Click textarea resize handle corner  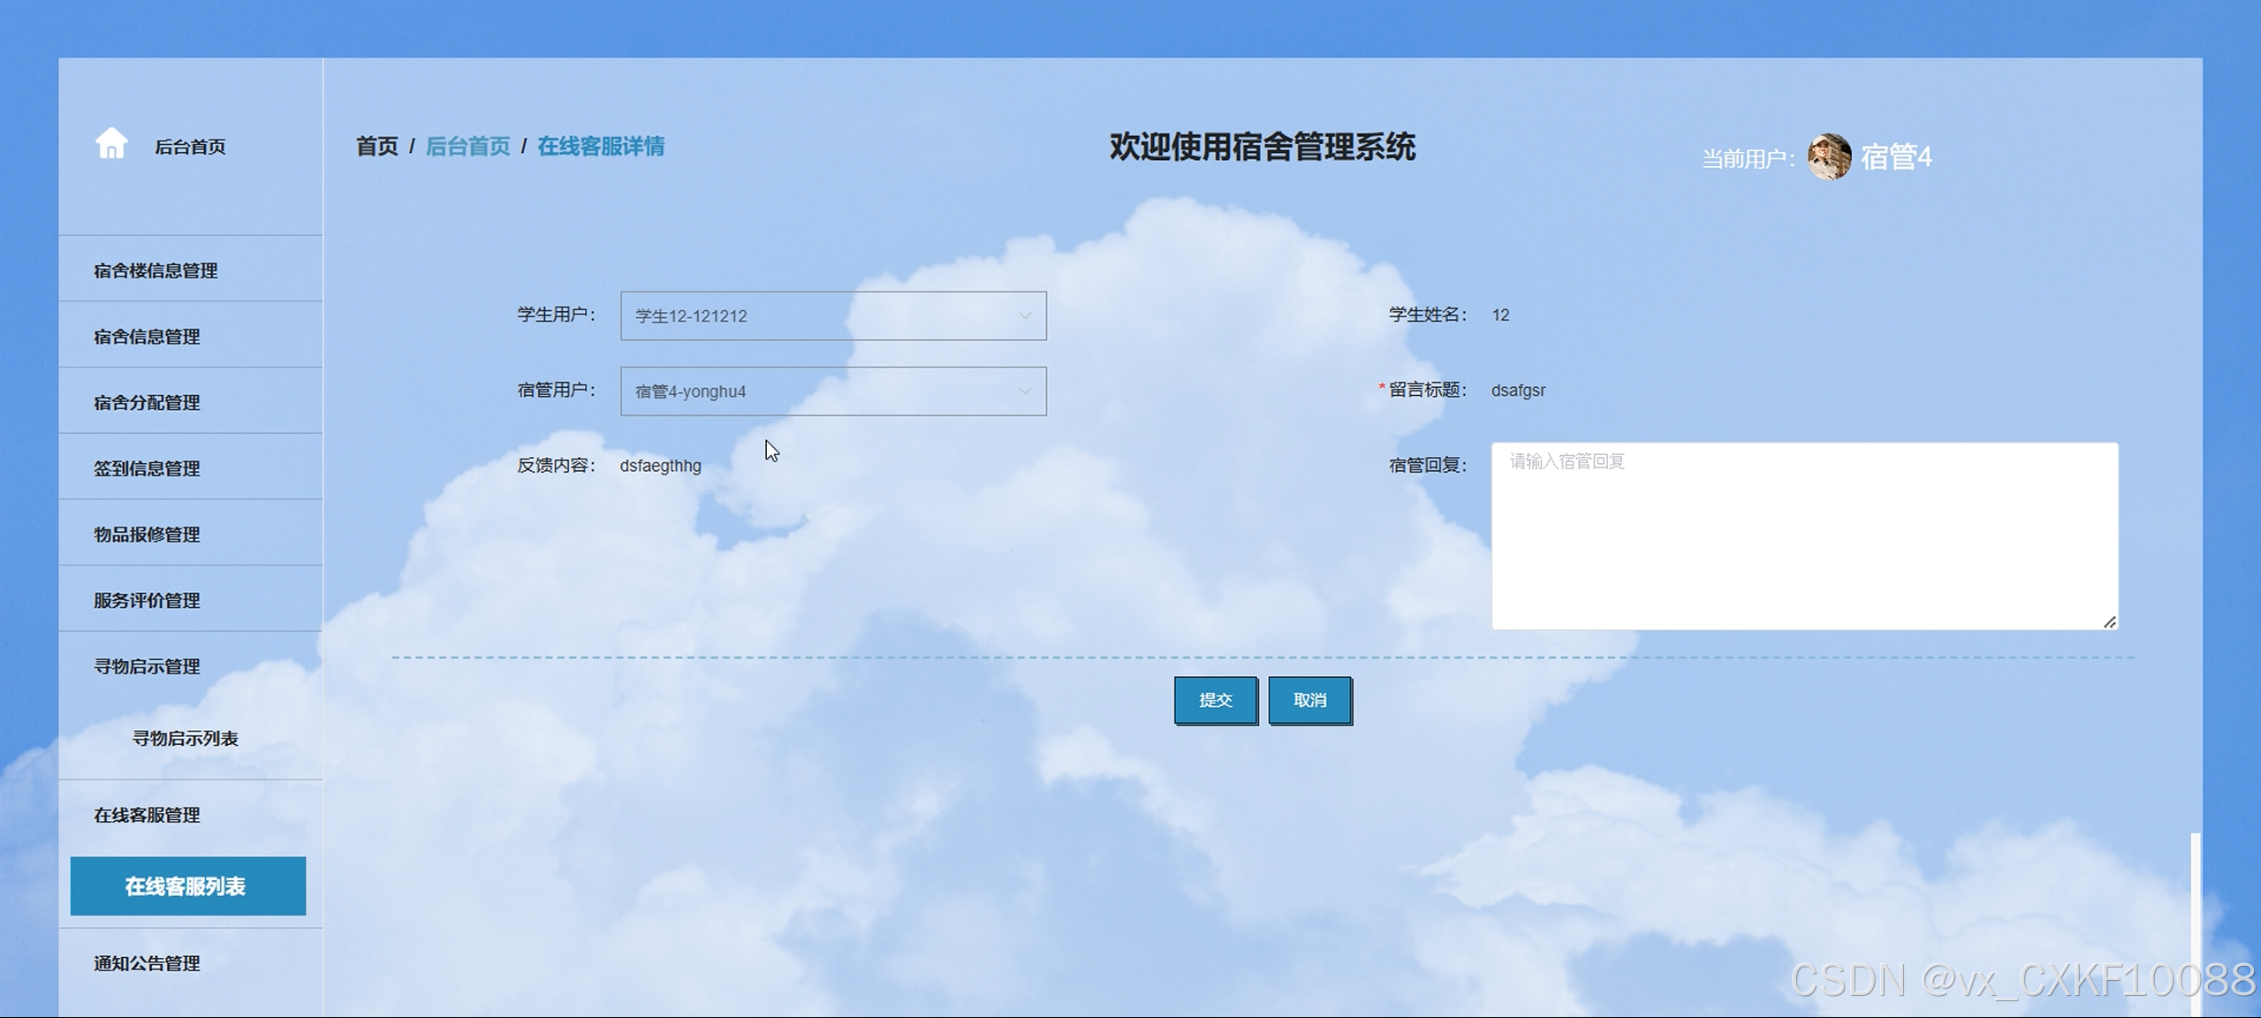click(x=2109, y=622)
